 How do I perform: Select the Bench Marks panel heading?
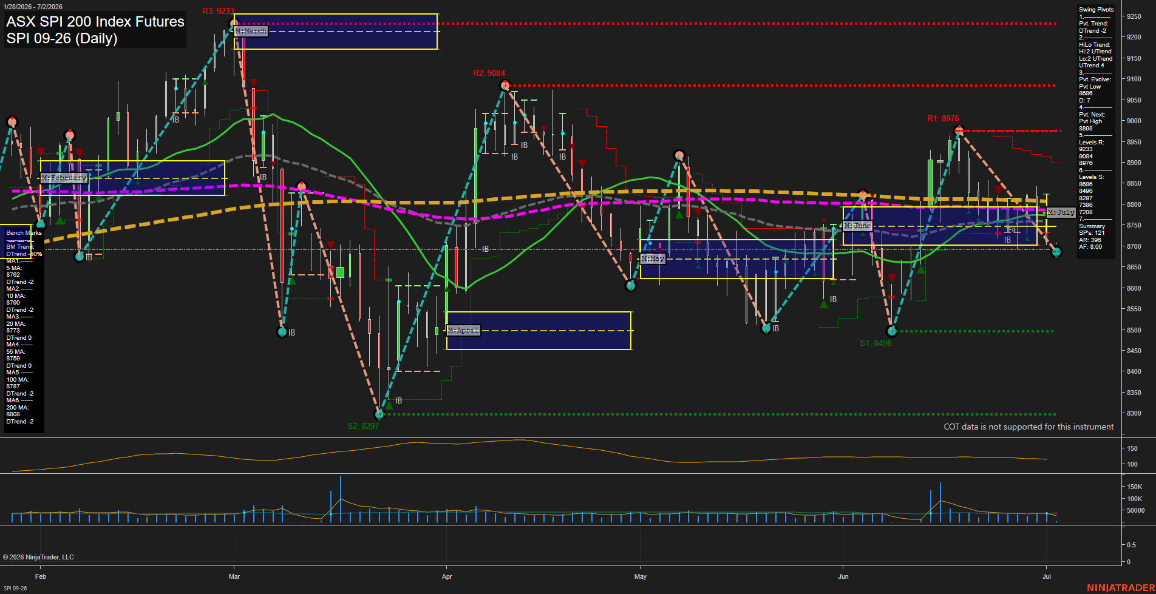tap(24, 233)
